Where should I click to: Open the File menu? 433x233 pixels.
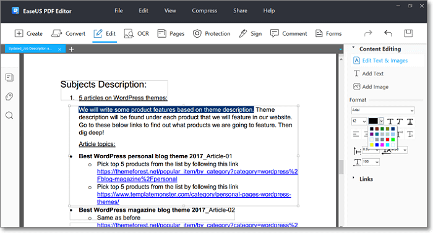click(x=119, y=11)
